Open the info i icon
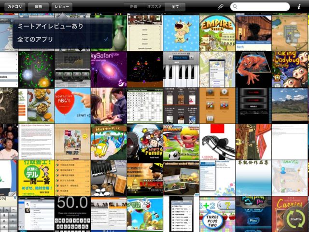 click(299, 7)
